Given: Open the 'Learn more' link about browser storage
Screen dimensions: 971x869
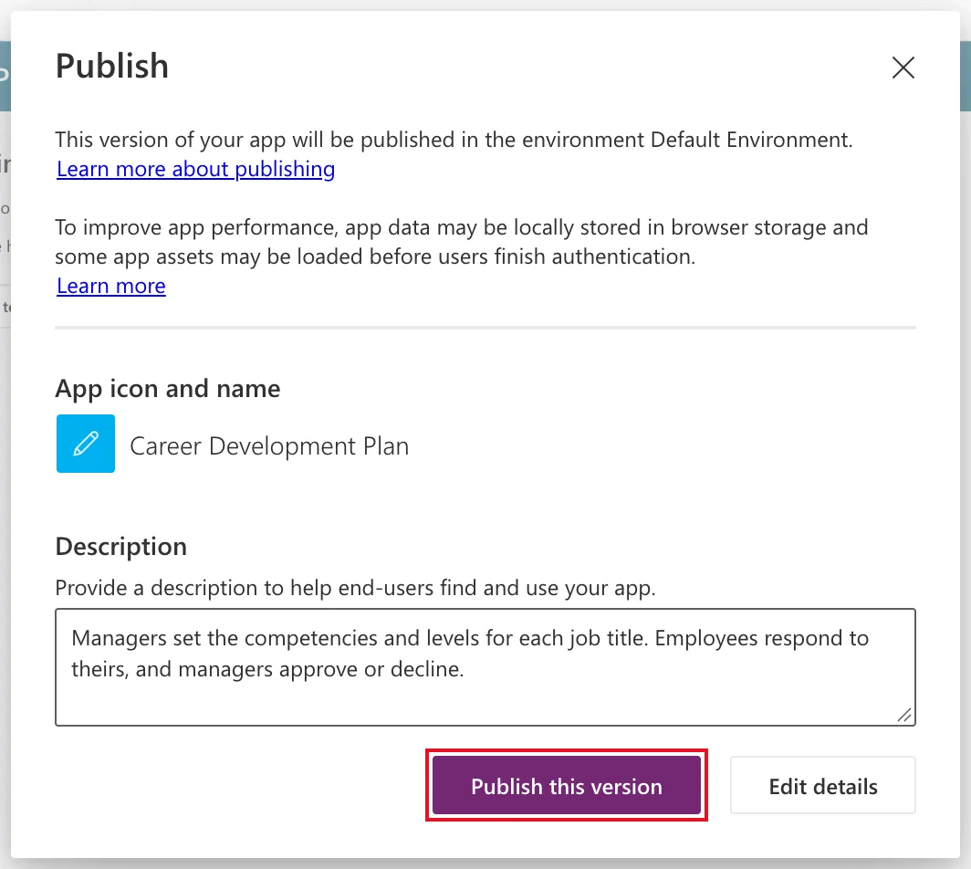Looking at the screenshot, I should coord(111,286).
